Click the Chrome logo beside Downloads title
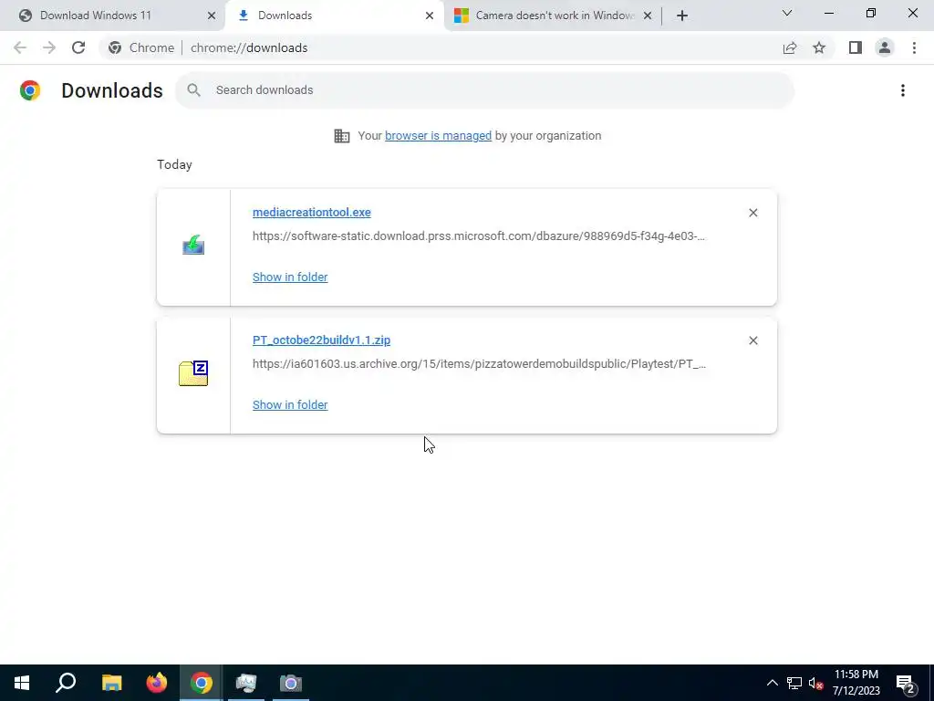Viewport: 934px width, 701px height. point(30,90)
